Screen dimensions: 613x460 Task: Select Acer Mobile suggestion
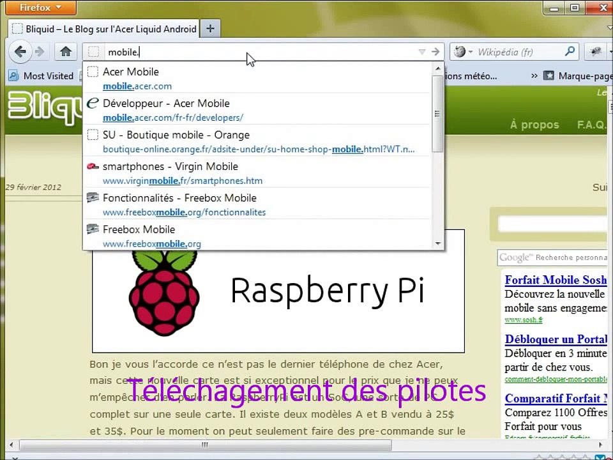click(x=257, y=78)
